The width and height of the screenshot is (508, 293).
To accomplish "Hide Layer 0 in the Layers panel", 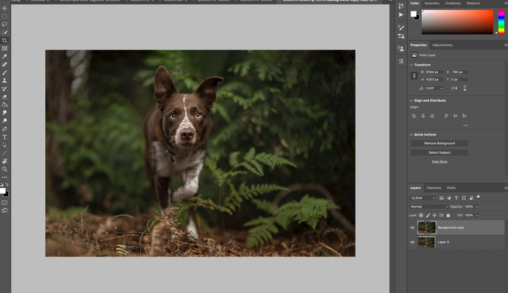I will coord(411,242).
